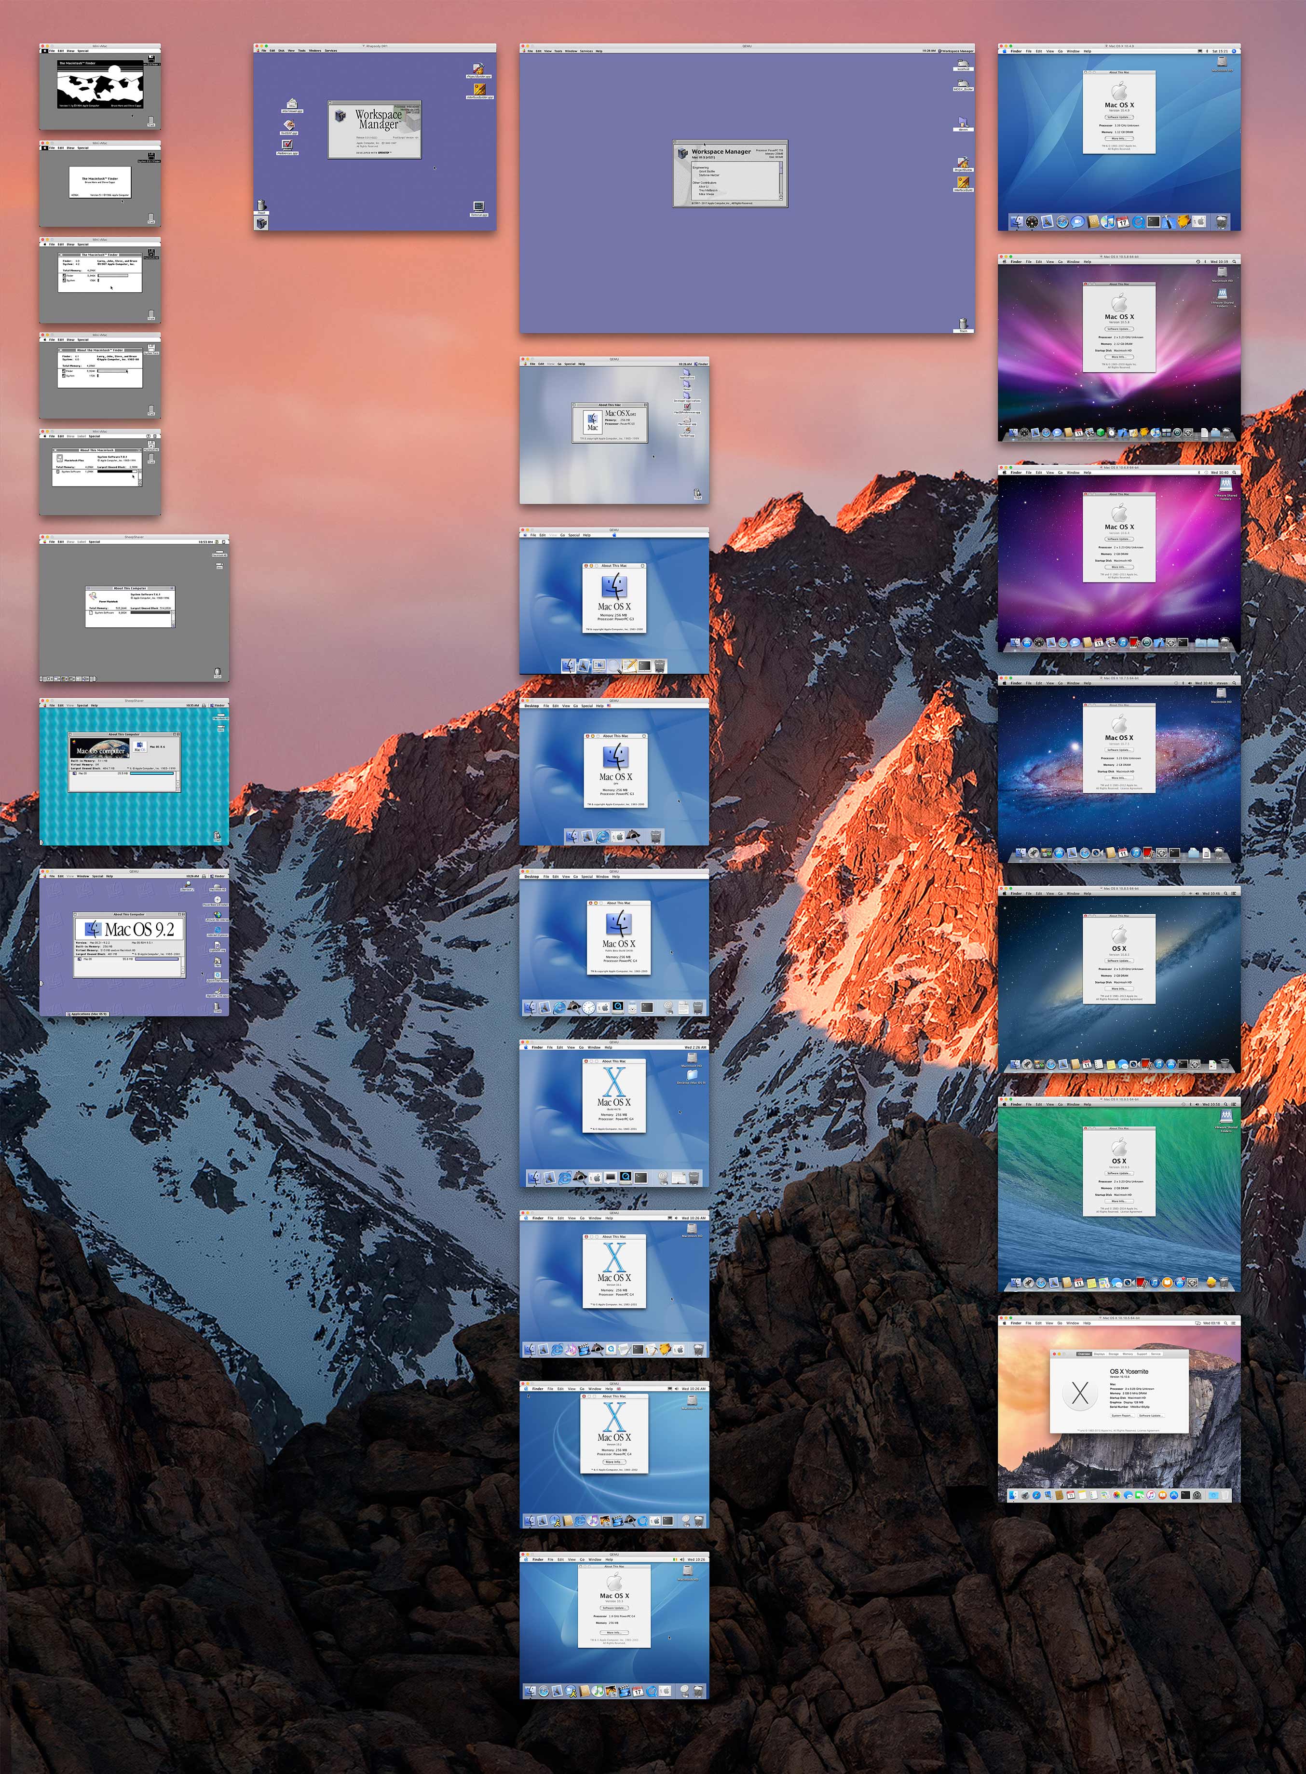Open the View menu in Version 10.2 QEMU window
Image resolution: width=1306 pixels, height=1774 pixels.
click(572, 1389)
